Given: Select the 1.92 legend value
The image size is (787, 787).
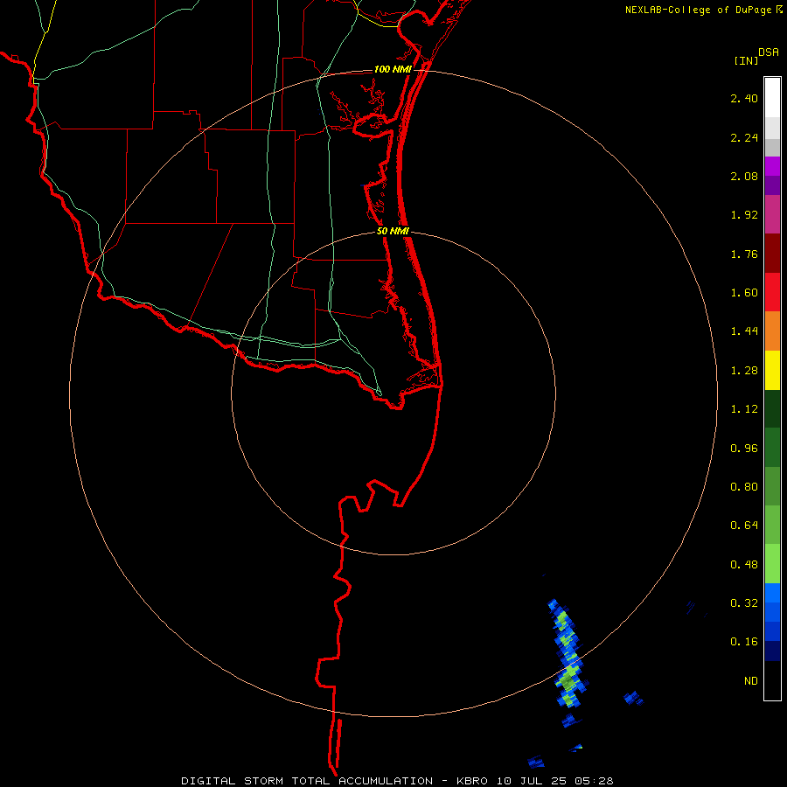Looking at the screenshot, I should [x=744, y=215].
